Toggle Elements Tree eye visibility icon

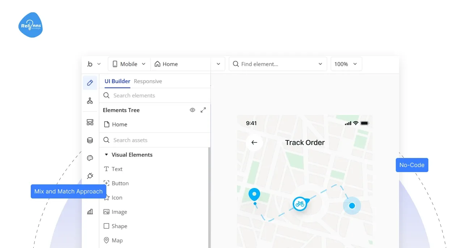[x=192, y=110]
